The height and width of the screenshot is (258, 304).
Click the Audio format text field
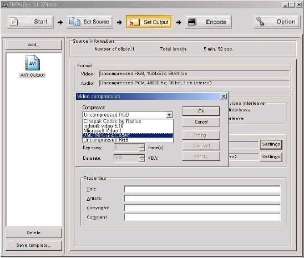coord(195,83)
